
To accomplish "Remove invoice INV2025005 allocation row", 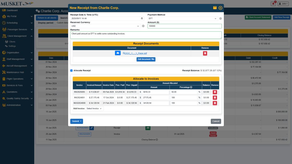I will pos(215,92).
